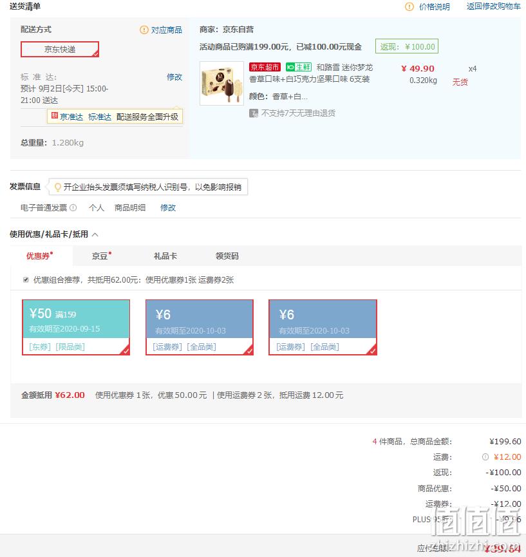This screenshot has height=557, width=526.
Task: Click the no 7-day return icon
Action: pyautogui.click(x=254, y=113)
